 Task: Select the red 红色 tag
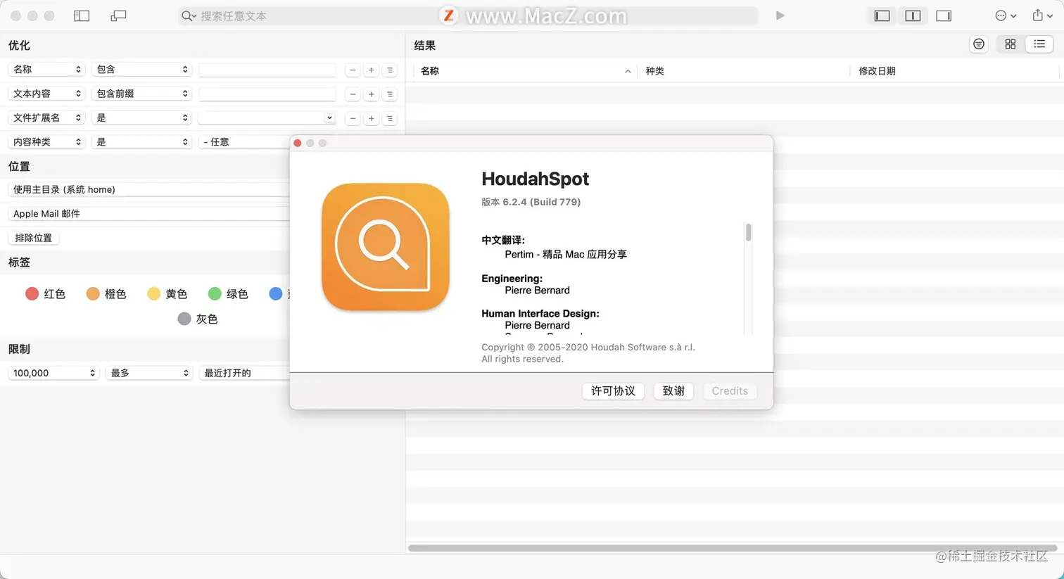point(45,293)
